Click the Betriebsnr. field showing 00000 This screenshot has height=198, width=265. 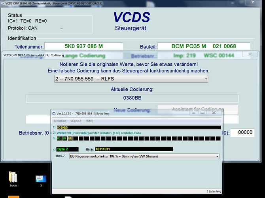click(x=242, y=133)
